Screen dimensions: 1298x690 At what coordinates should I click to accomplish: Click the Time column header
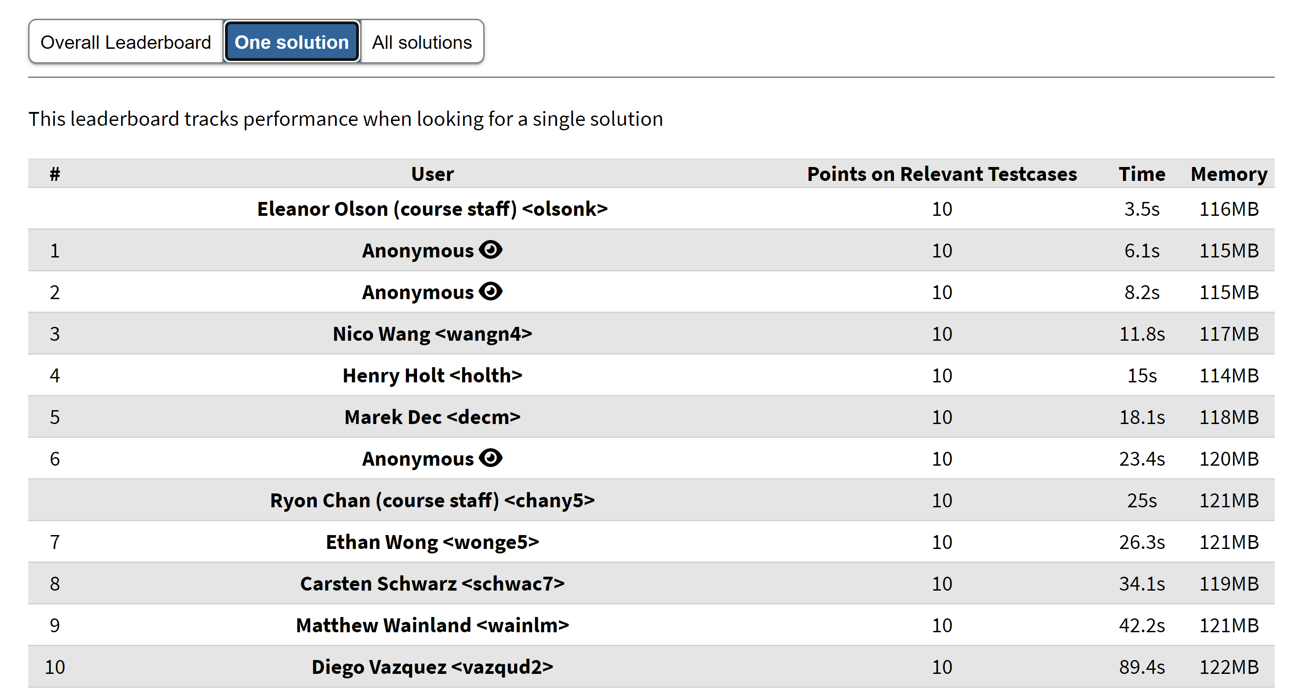pyautogui.click(x=1142, y=174)
